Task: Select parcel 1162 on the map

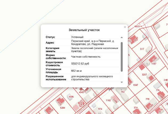Action: click(108, 100)
